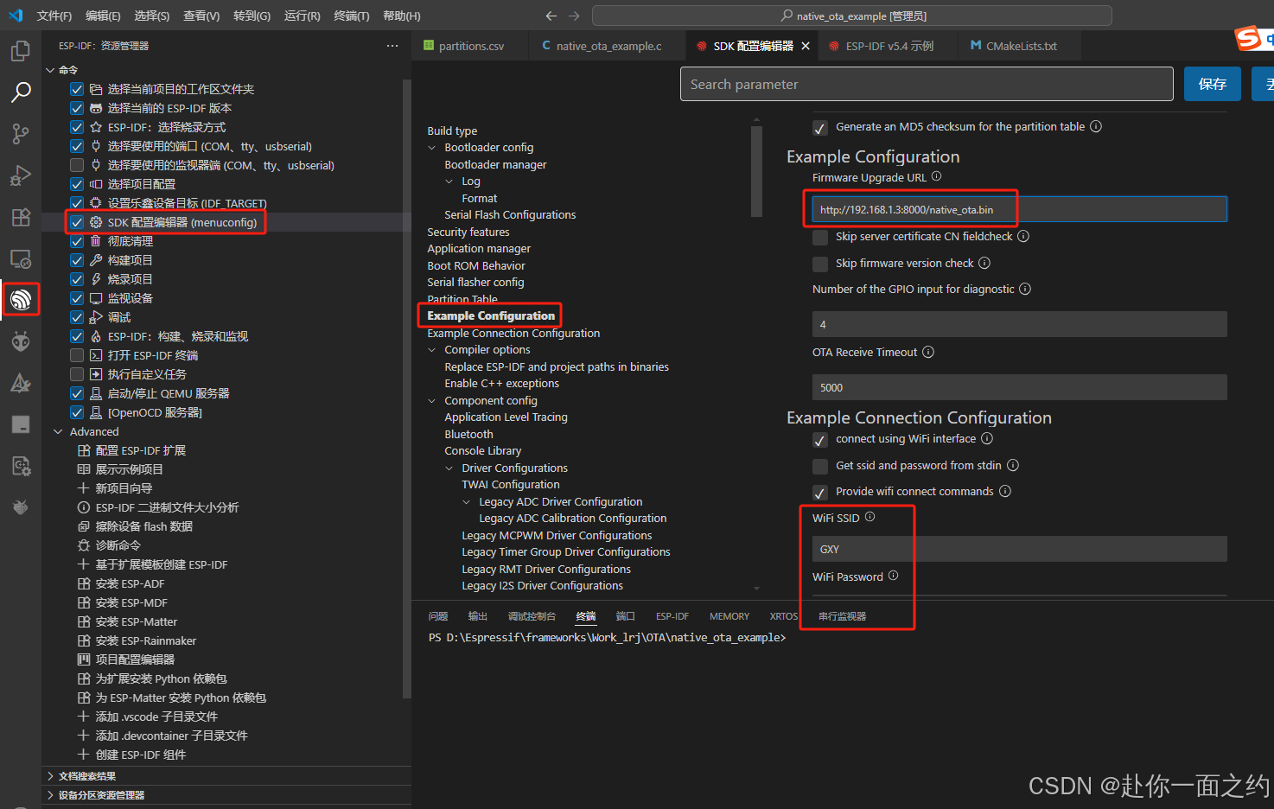Click the info icon beside WiFi SSID

pyautogui.click(x=870, y=517)
